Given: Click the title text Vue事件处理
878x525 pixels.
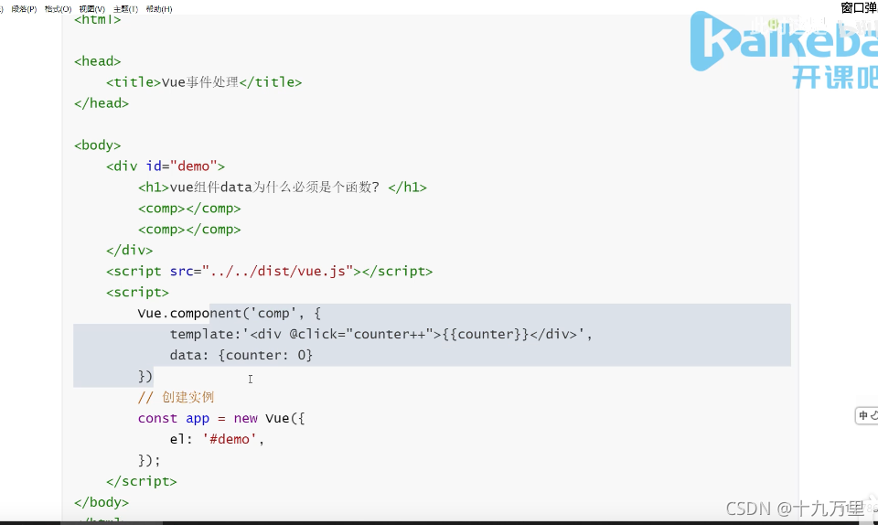Looking at the screenshot, I should click(200, 82).
